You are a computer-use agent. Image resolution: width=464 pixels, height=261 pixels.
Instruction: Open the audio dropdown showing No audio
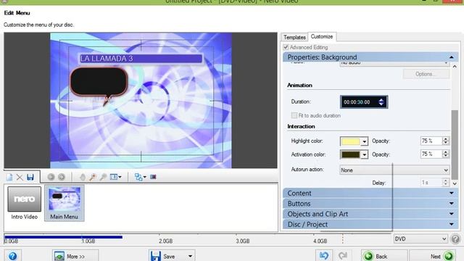(x=394, y=63)
